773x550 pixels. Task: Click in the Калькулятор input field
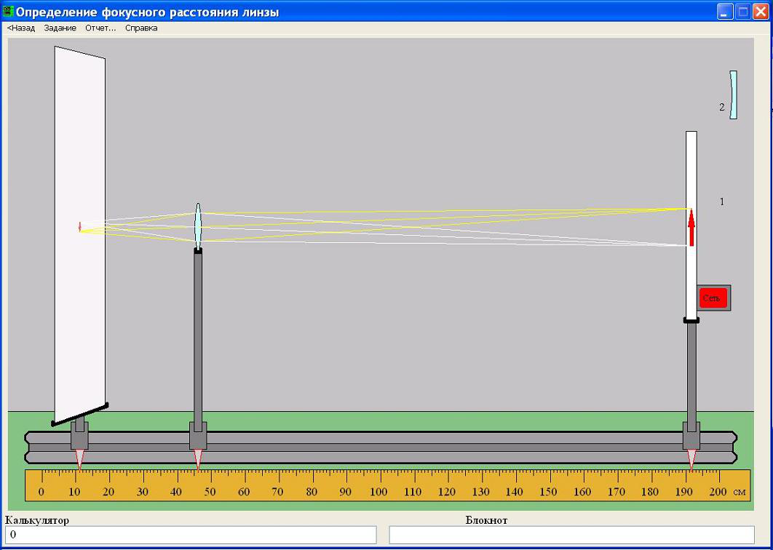[191, 535]
